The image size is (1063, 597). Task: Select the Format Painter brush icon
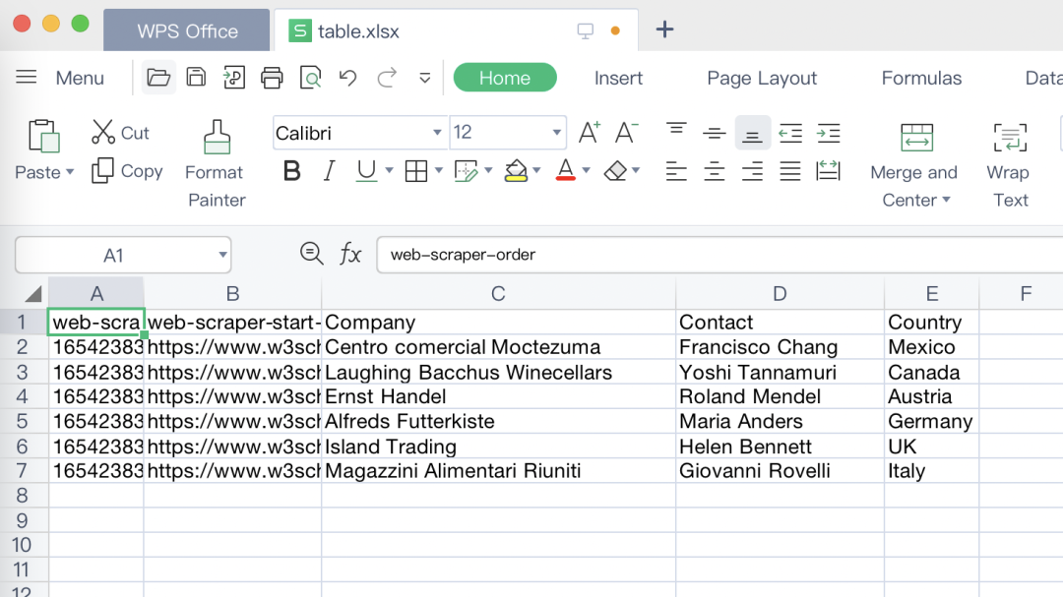coord(217,138)
